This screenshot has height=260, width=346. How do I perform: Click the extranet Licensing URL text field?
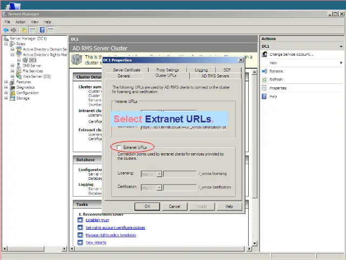point(180,174)
